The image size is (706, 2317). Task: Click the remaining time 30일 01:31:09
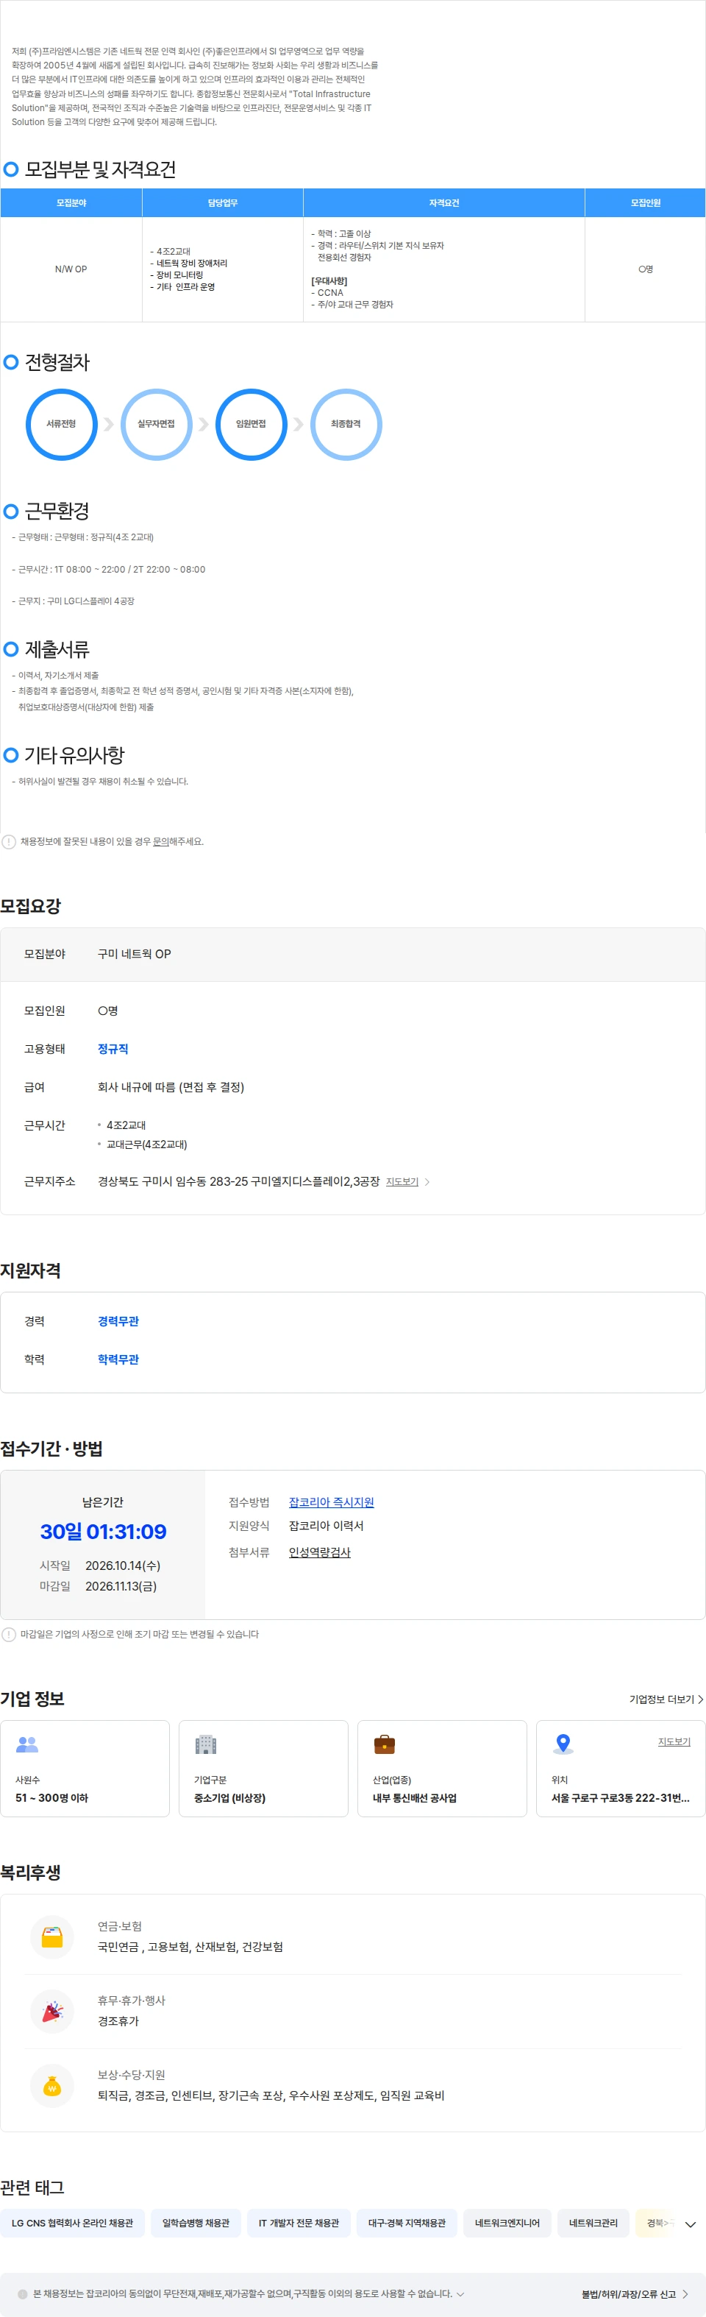click(x=103, y=1531)
